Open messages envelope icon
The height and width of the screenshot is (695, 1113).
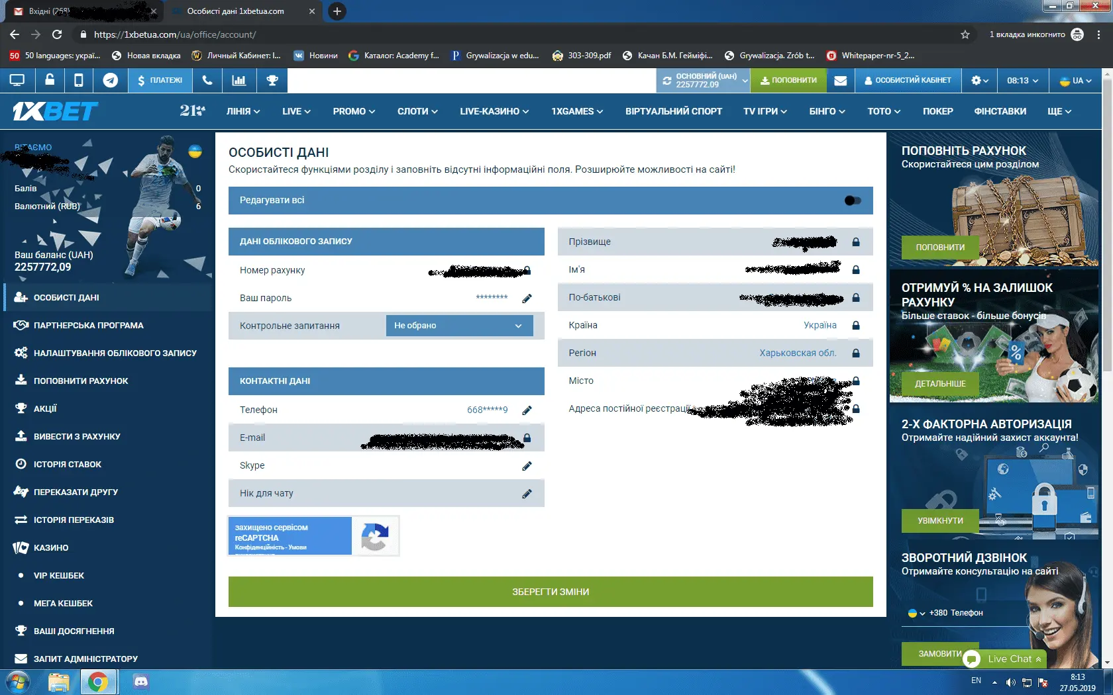840,80
